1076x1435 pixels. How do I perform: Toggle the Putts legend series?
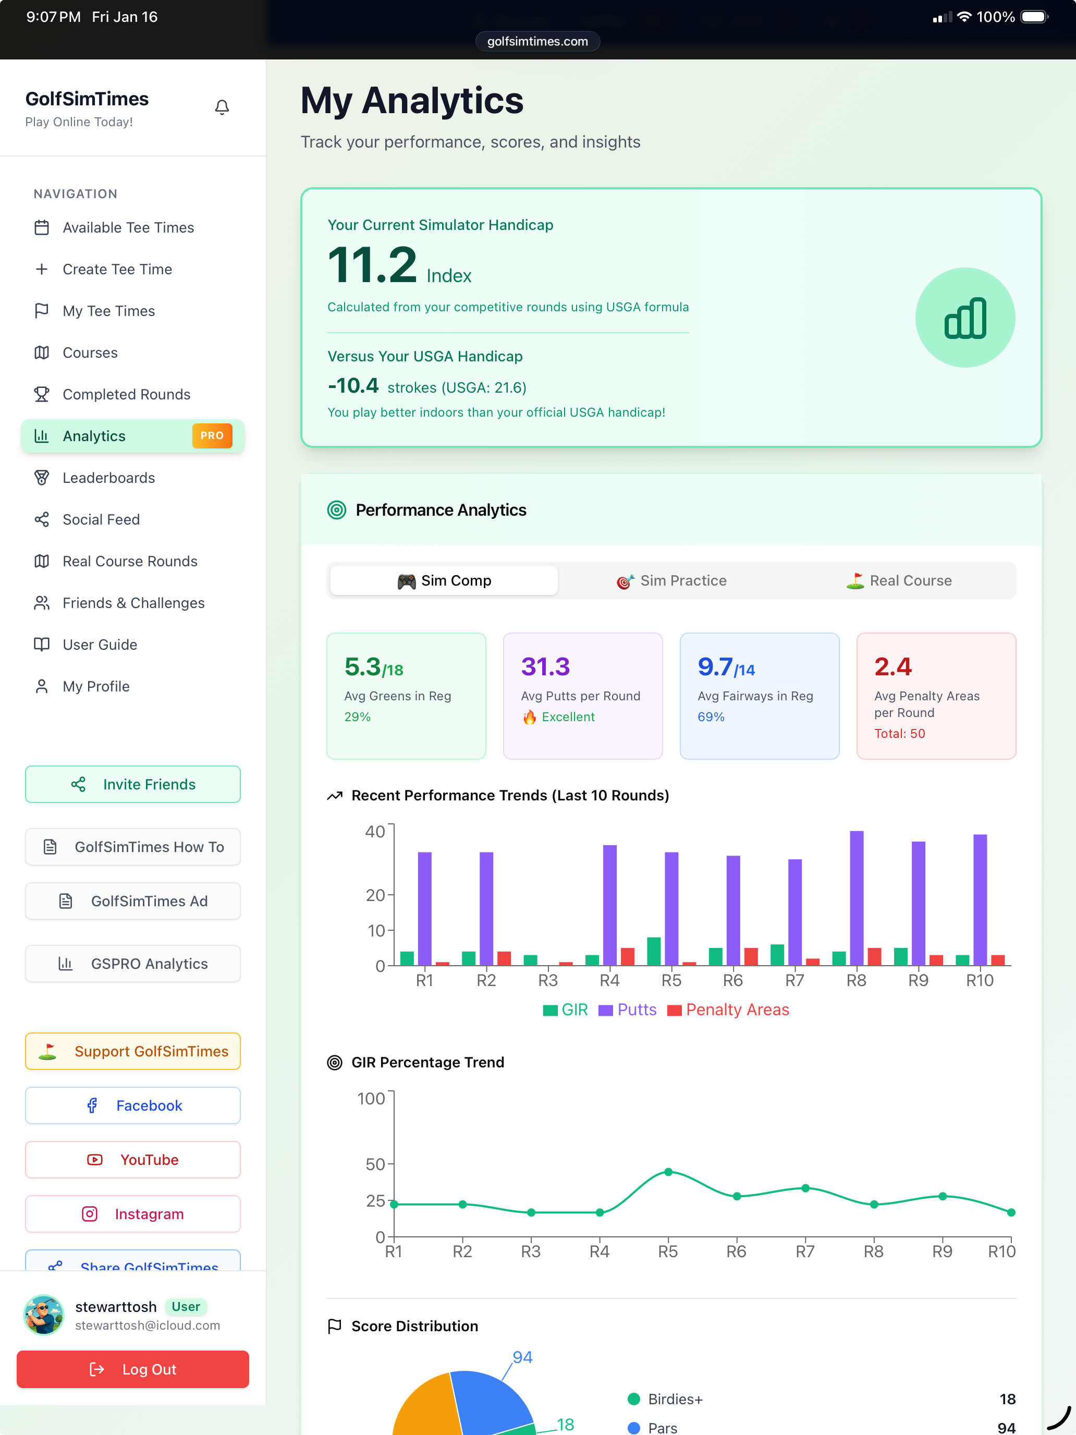[x=627, y=1010]
